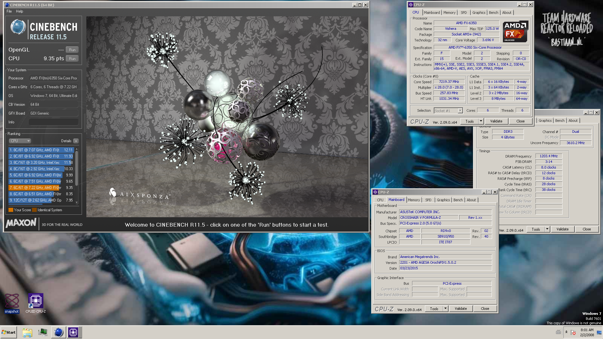
Task: Switch to Memory tab in top CPU-Z window
Action: [449, 13]
